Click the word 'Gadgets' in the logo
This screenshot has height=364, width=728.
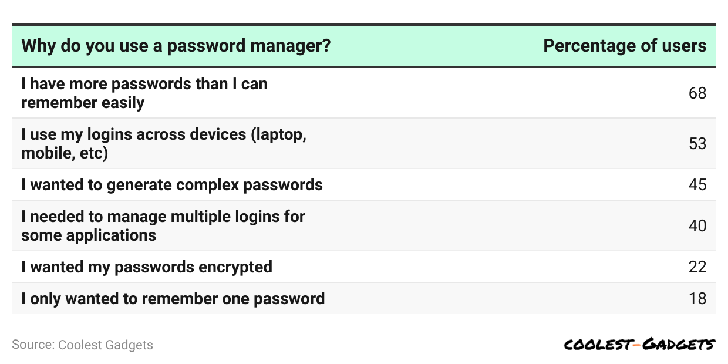[x=679, y=345]
